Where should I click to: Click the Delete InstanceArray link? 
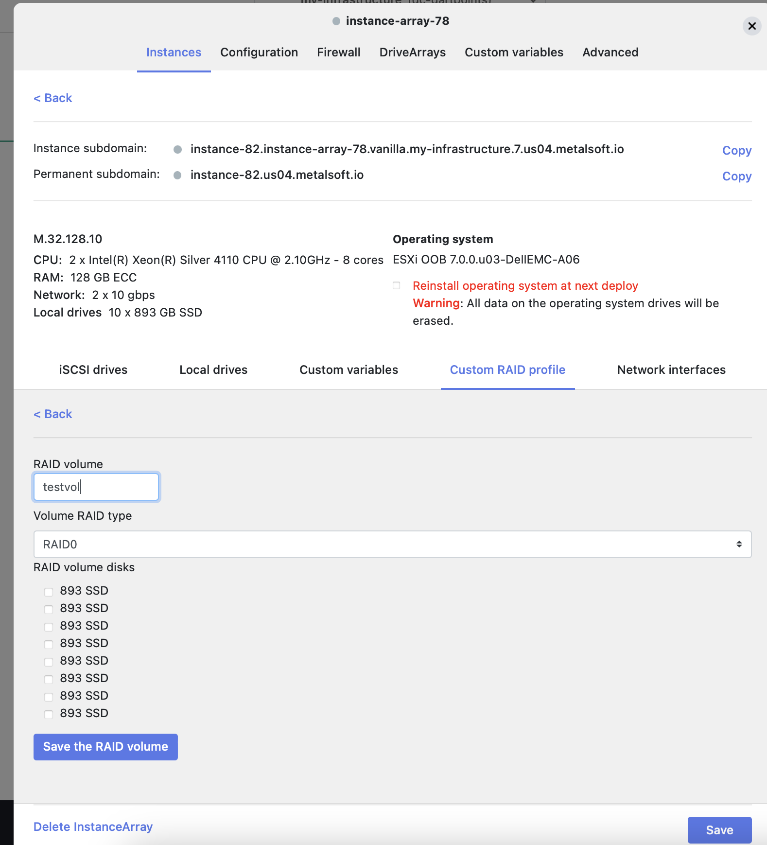pos(93,827)
